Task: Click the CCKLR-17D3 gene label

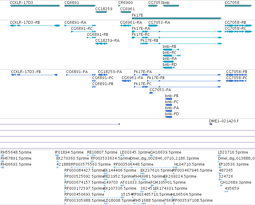Action: (21, 3)
